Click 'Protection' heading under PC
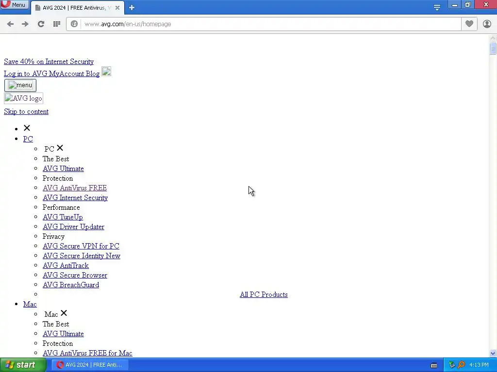This screenshot has height=372, width=497. [x=58, y=178]
